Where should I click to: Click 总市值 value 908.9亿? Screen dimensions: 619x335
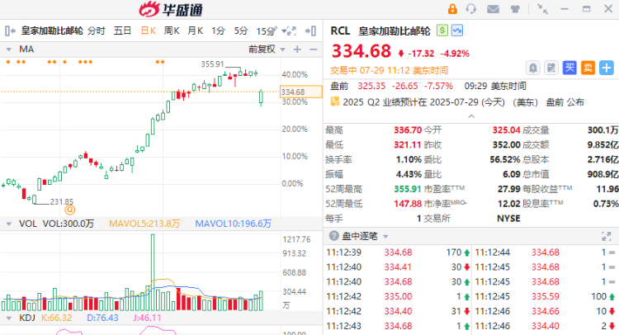[x=602, y=174]
